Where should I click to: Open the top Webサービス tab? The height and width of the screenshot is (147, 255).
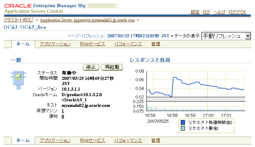coord(93,44)
